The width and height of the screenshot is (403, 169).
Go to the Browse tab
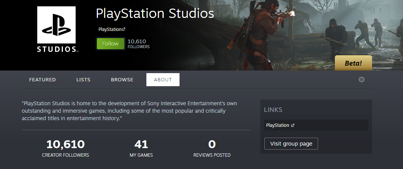122,80
